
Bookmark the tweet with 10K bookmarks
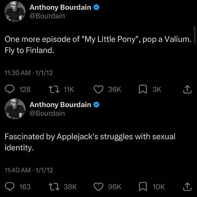pyautogui.click(x=143, y=187)
